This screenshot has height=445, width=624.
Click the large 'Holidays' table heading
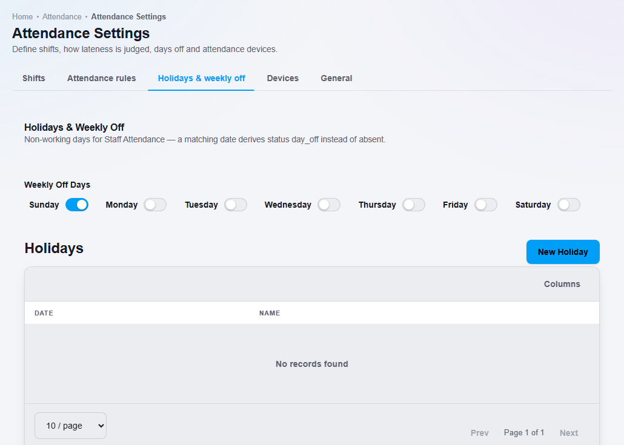pyautogui.click(x=54, y=248)
